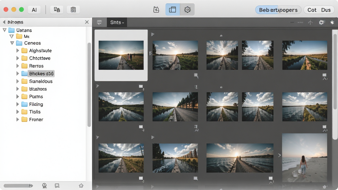Click the list layout icon next to the AI button
This screenshot has height=190, width=338.
[x=57, y=10]
